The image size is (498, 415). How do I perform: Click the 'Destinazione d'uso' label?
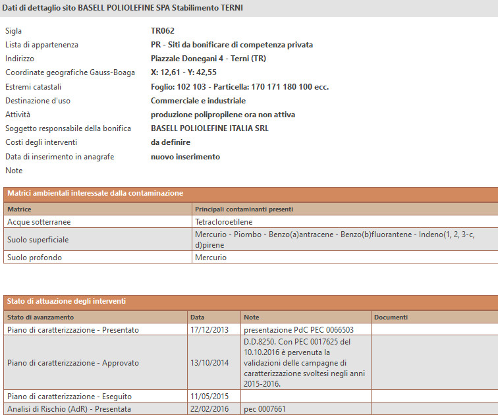(x=38, y=101)
